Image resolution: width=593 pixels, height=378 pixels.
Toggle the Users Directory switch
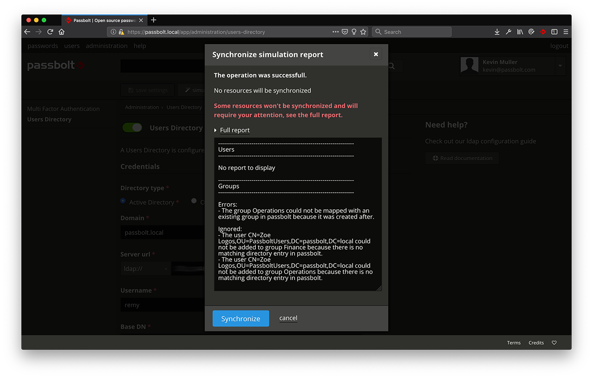(132, 127)
